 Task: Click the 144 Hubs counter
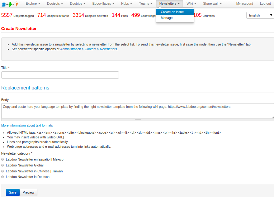[x=120, y=15]
